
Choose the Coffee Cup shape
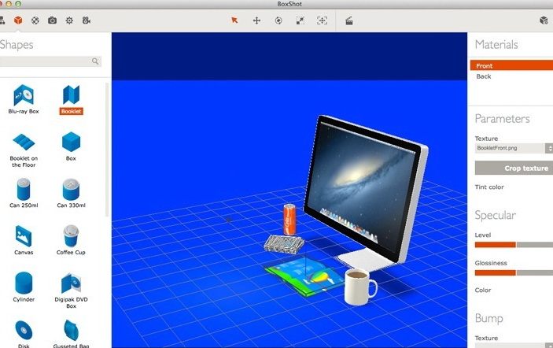point(71,240)
